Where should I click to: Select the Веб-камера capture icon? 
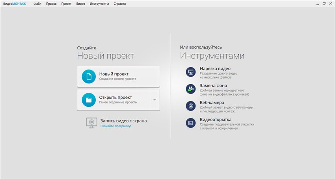(x=191, y=106)
